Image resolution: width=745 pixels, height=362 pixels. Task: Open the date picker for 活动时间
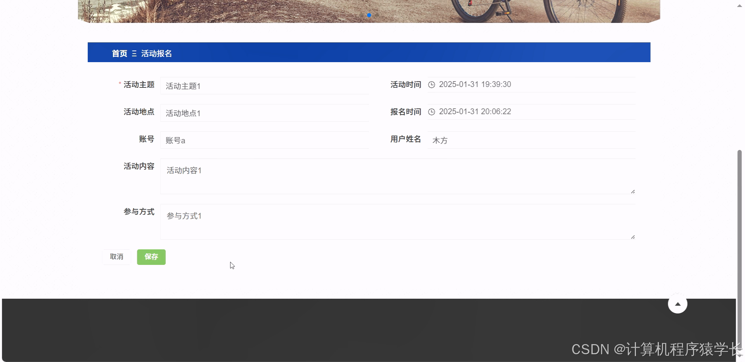point(504,84)
